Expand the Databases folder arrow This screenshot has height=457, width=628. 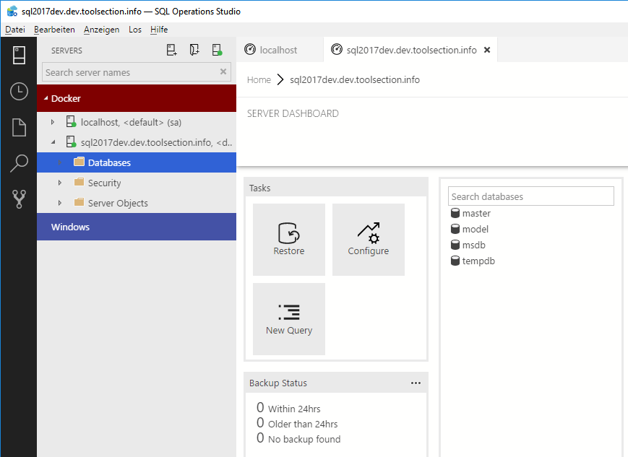click(60, 162)
